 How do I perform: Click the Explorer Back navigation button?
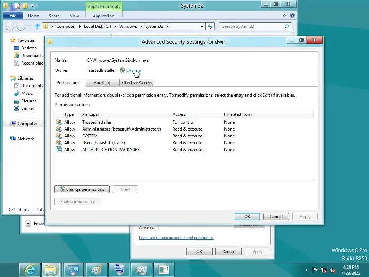click(10, 26)
